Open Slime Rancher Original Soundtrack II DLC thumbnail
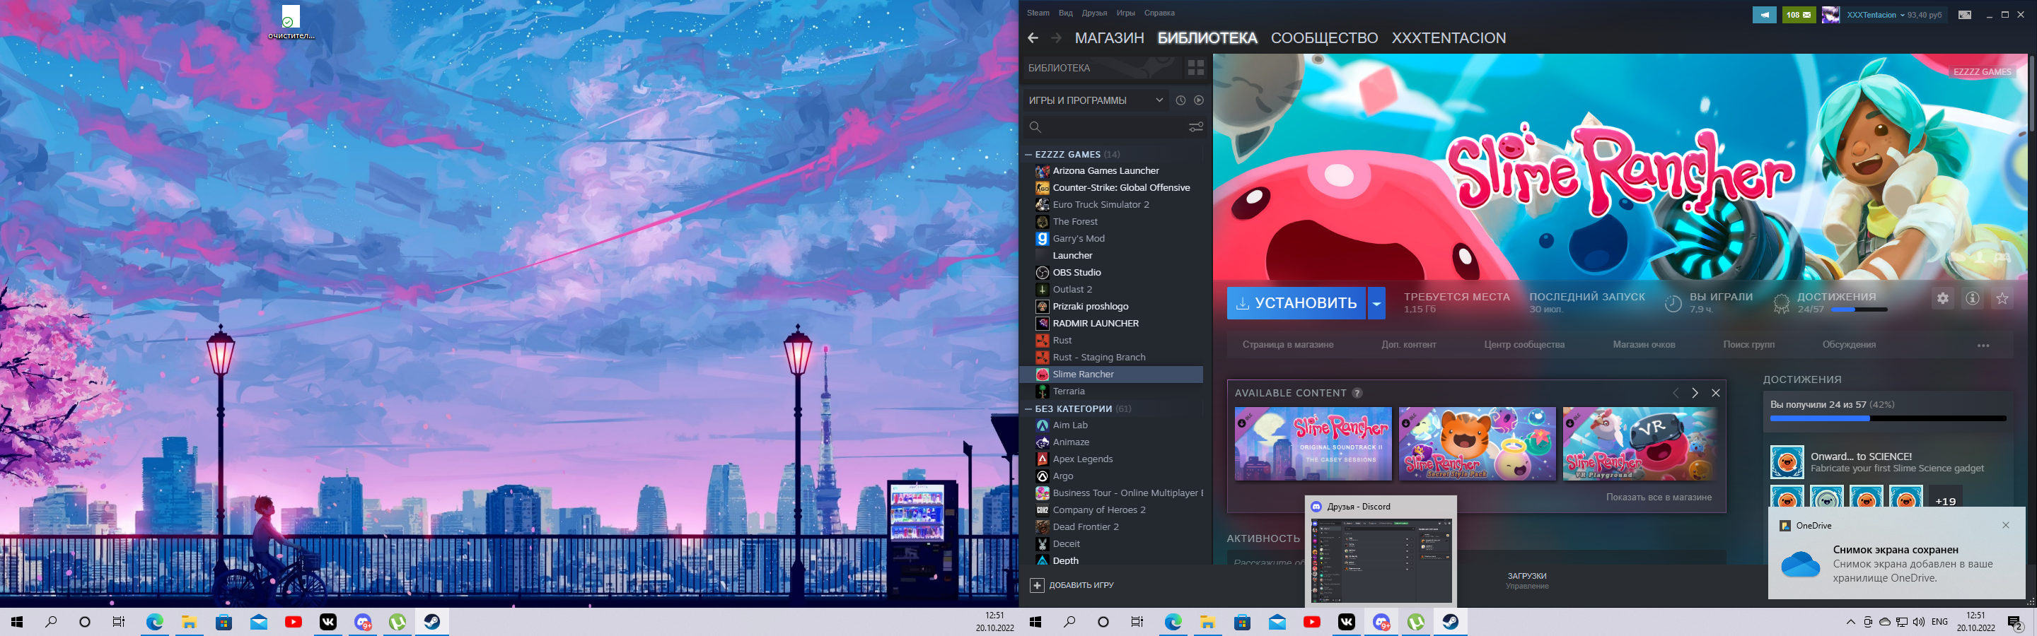This screenshot has height=636, width=2037. (x=1313, y=444)
